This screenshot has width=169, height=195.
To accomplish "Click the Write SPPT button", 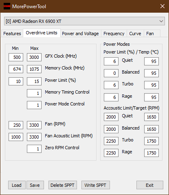I will [x=95, y=185].
